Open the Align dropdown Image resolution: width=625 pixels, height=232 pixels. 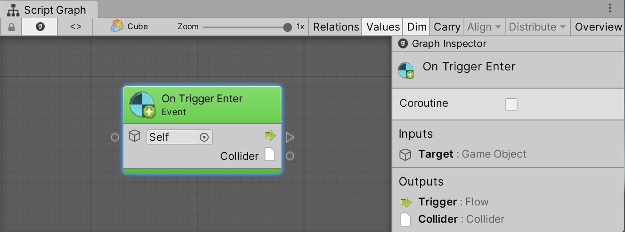[x=484, y=27]
